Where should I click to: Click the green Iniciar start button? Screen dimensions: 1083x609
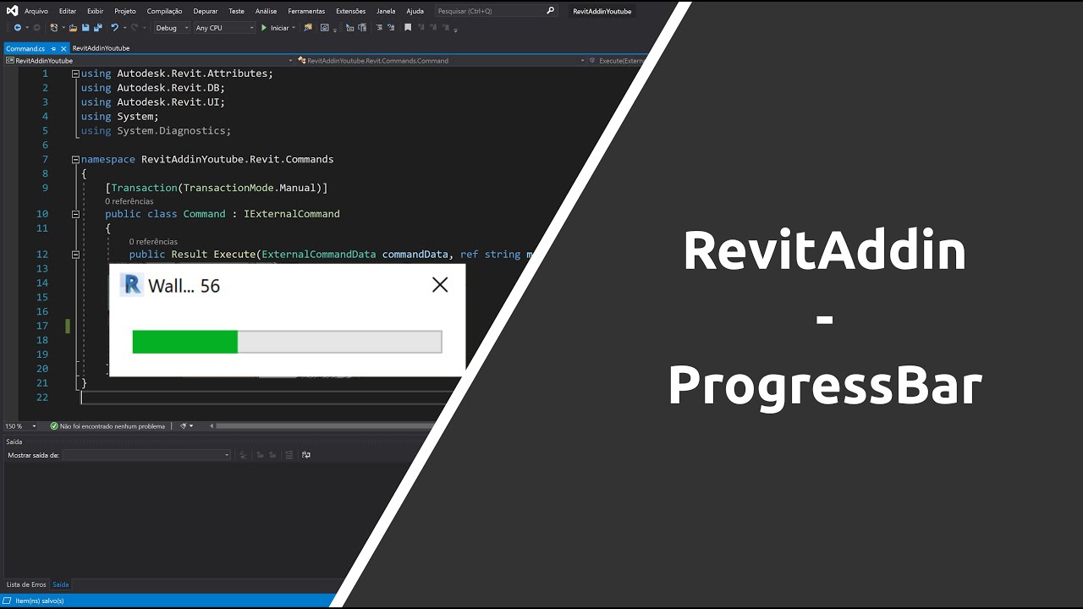275,28
